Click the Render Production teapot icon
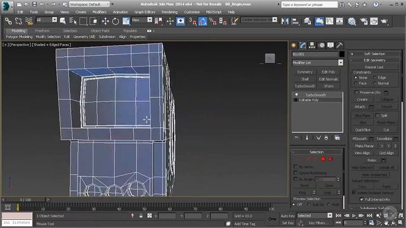Screen dimensions: 406x228 [384, 21]
